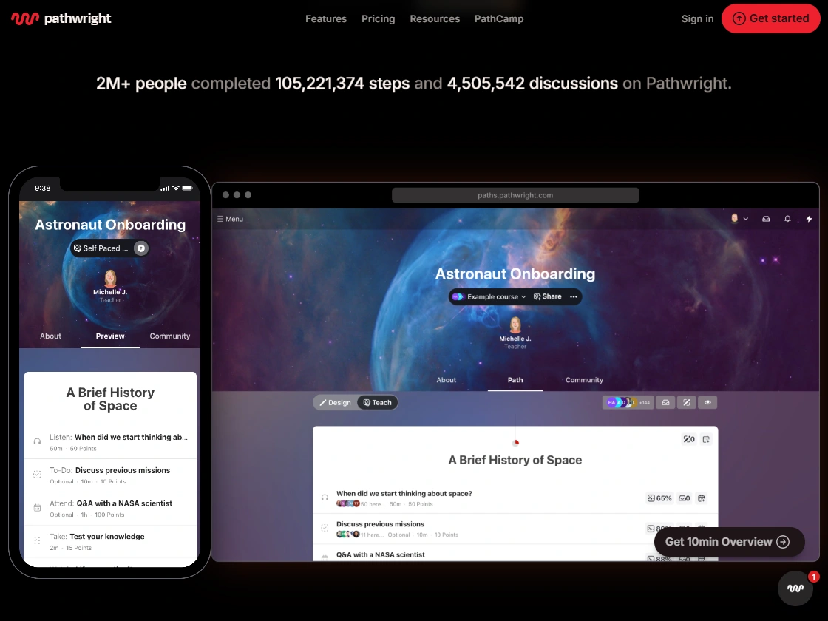Expand the Example course dropdown
Image resolution: width=828 pixels, height=621 pixels.
point(489,296)
